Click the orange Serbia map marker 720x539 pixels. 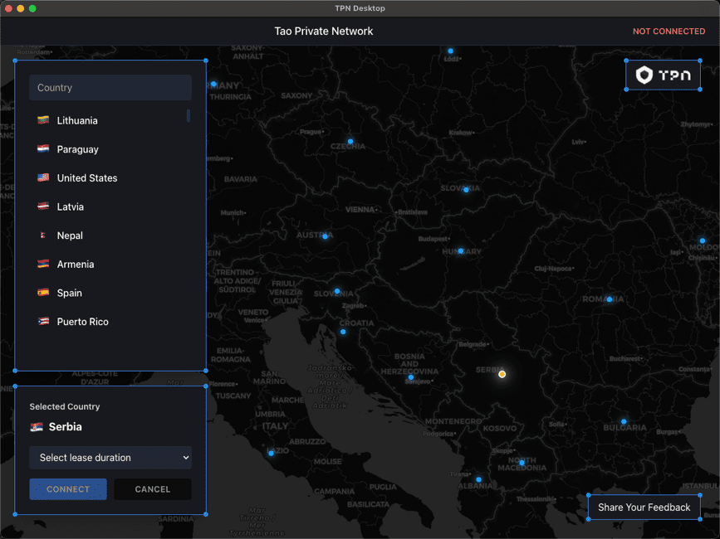point(502,375)
